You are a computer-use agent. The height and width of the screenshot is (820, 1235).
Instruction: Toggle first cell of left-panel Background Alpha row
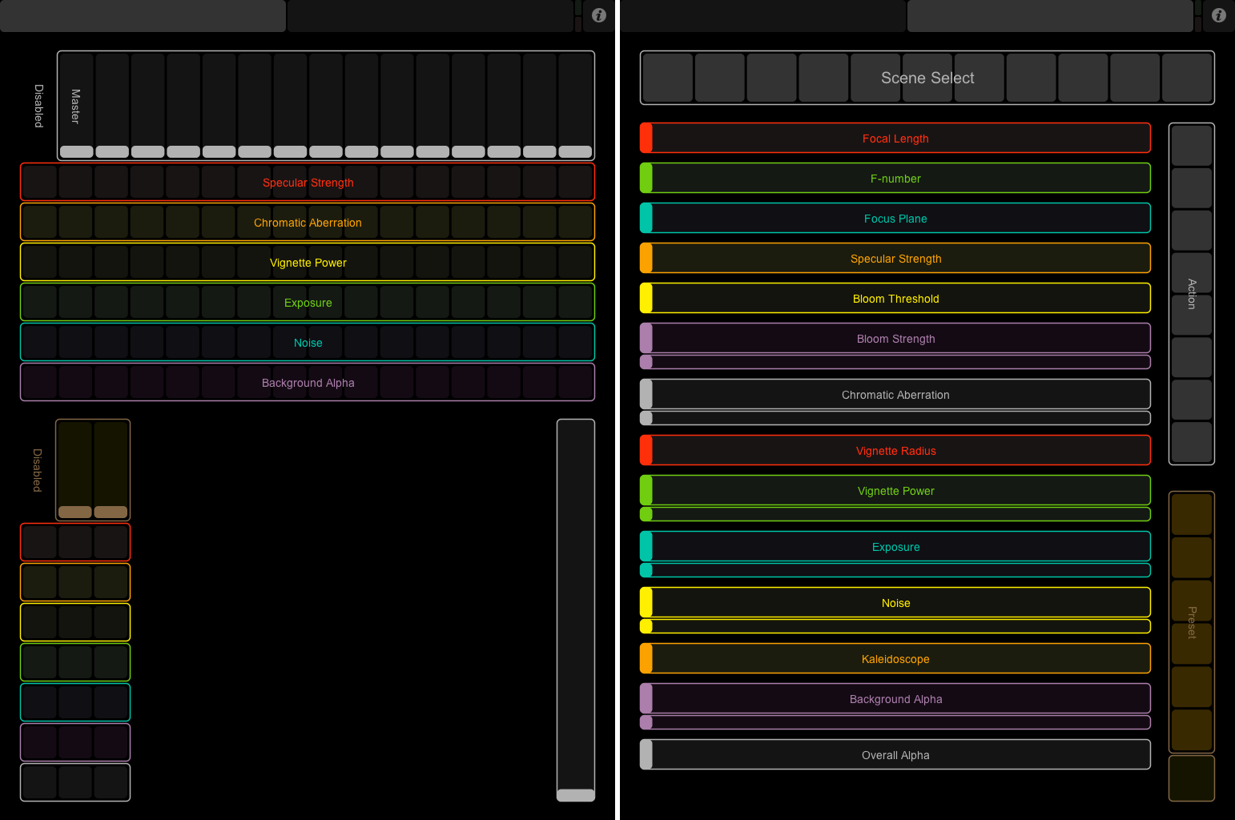(x=39, y=383)
